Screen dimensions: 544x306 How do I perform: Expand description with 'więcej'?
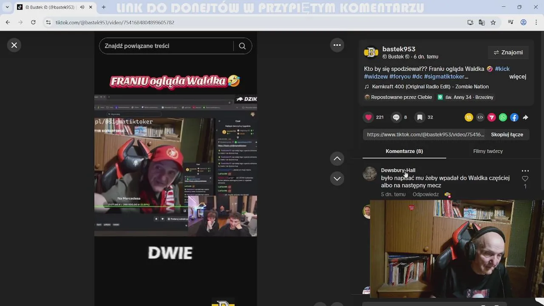point(518,76)
